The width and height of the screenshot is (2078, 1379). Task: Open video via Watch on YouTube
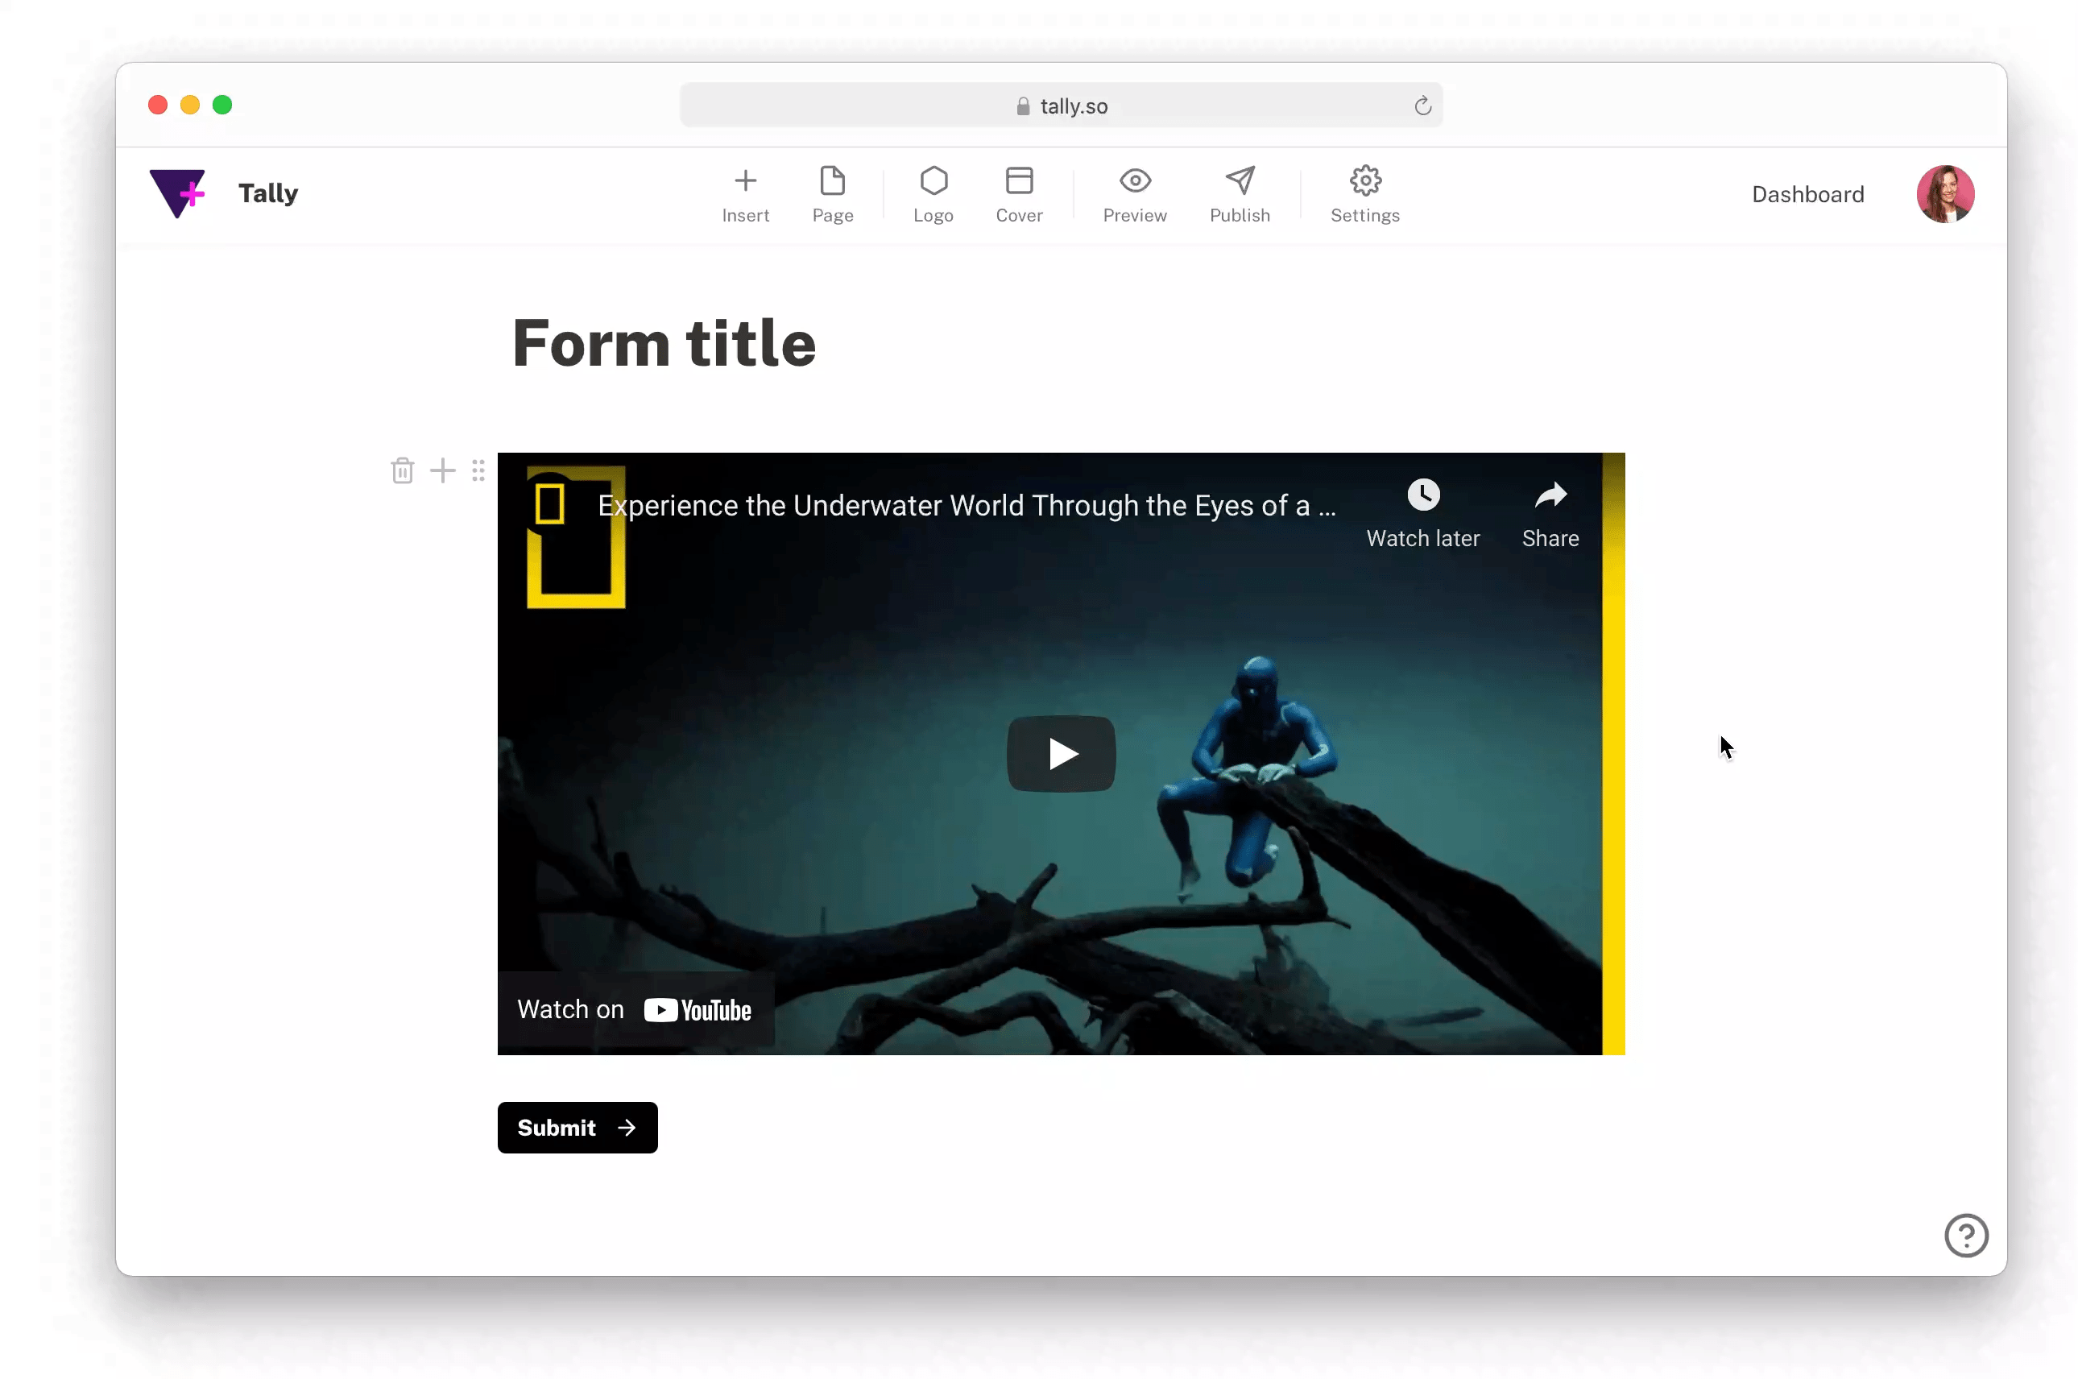pos(635,1009)
